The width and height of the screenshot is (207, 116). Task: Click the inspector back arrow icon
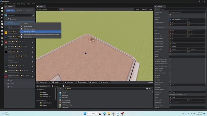coord(156,9)
